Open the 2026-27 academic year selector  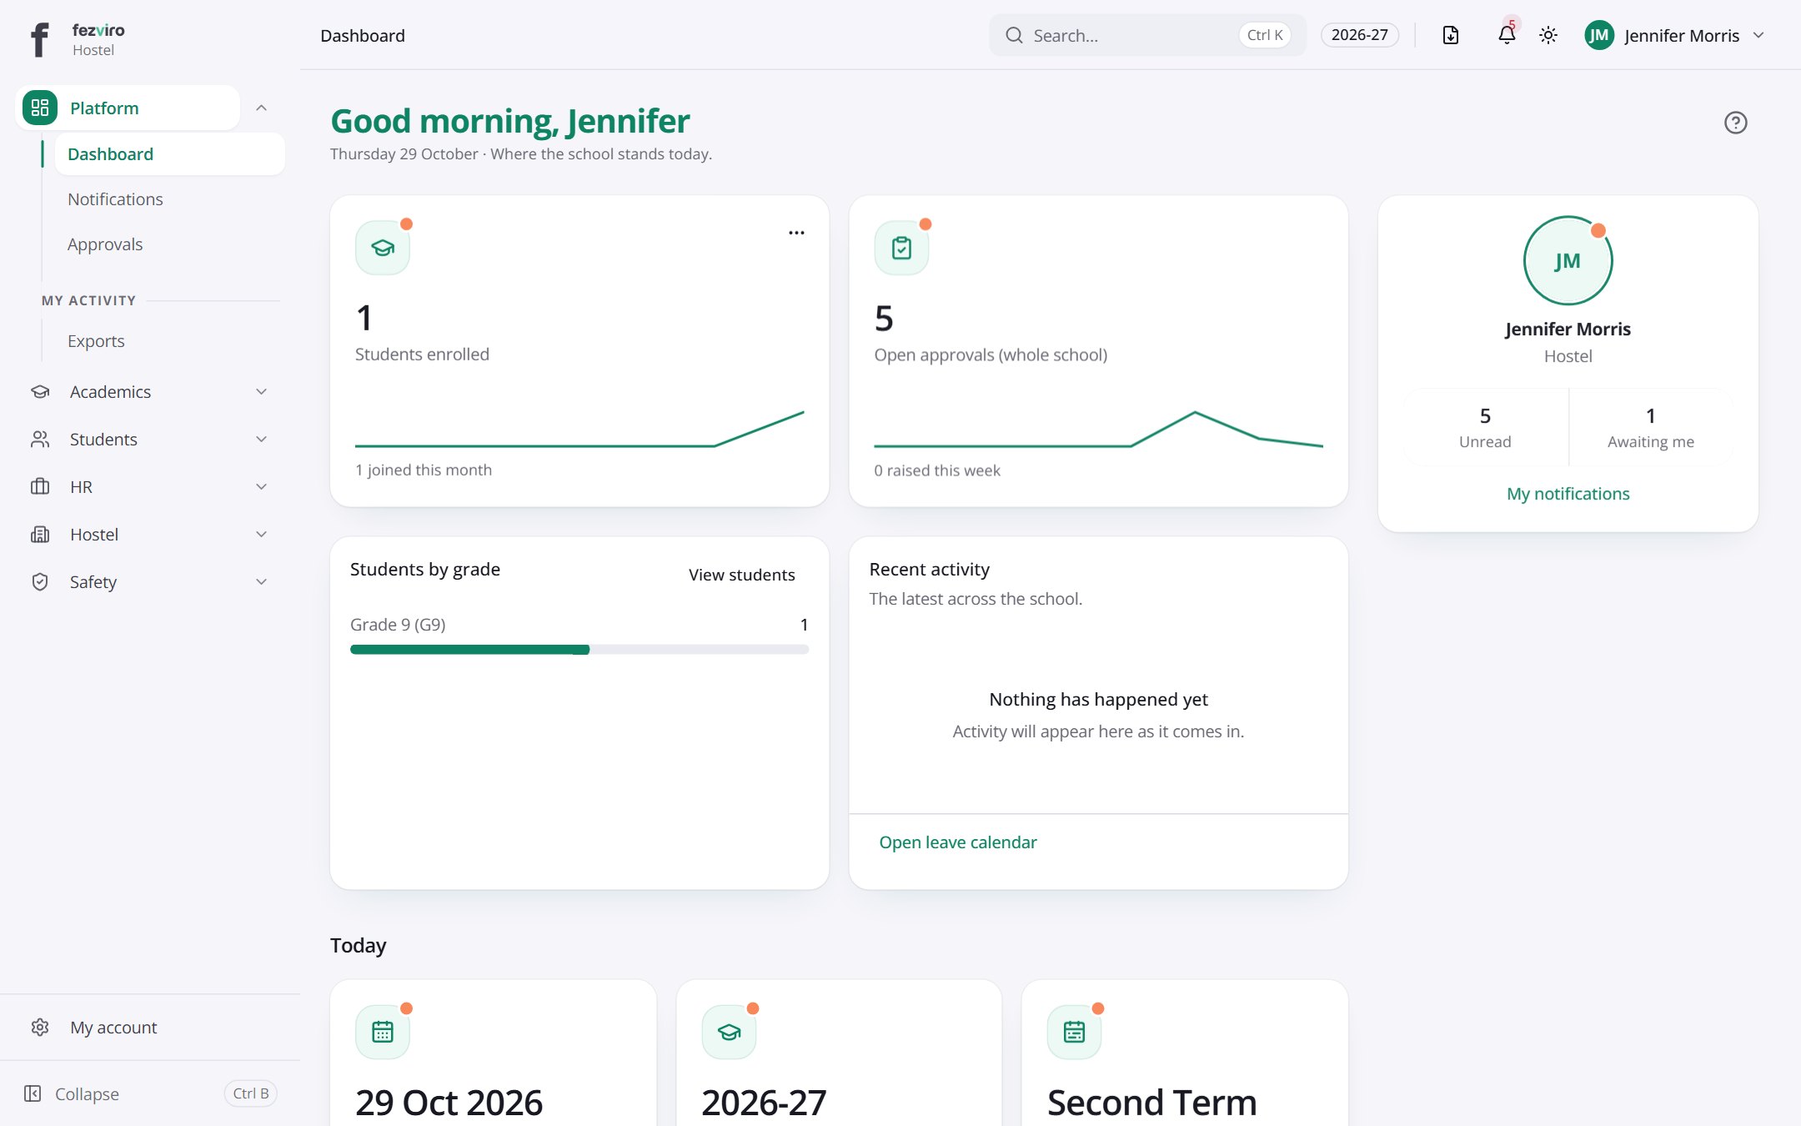(1360, 35)
